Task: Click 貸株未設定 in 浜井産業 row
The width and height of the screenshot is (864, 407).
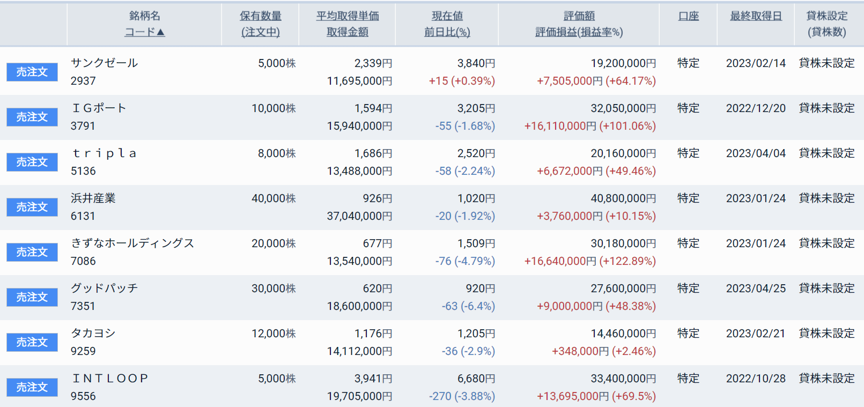Action: click(826, 198)
